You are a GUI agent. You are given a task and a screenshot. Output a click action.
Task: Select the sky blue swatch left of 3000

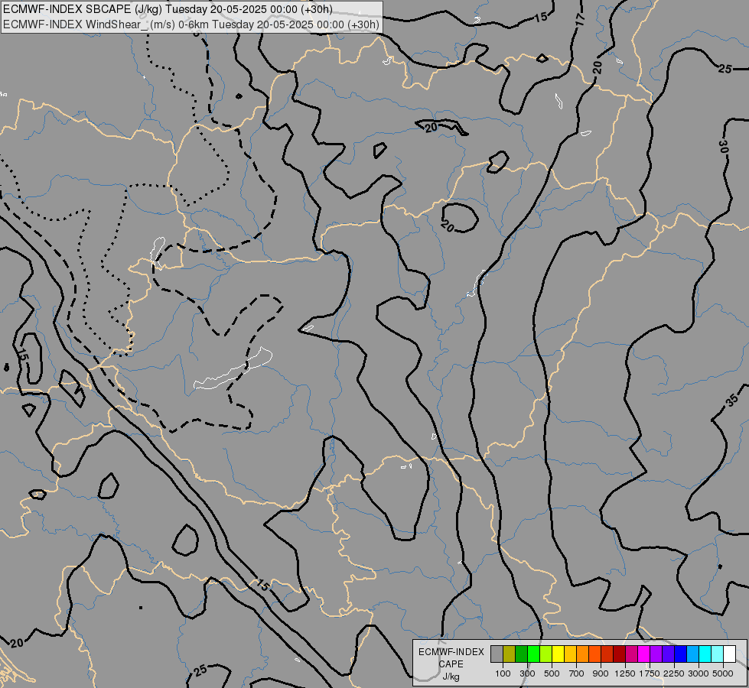[x=692, y=654]
